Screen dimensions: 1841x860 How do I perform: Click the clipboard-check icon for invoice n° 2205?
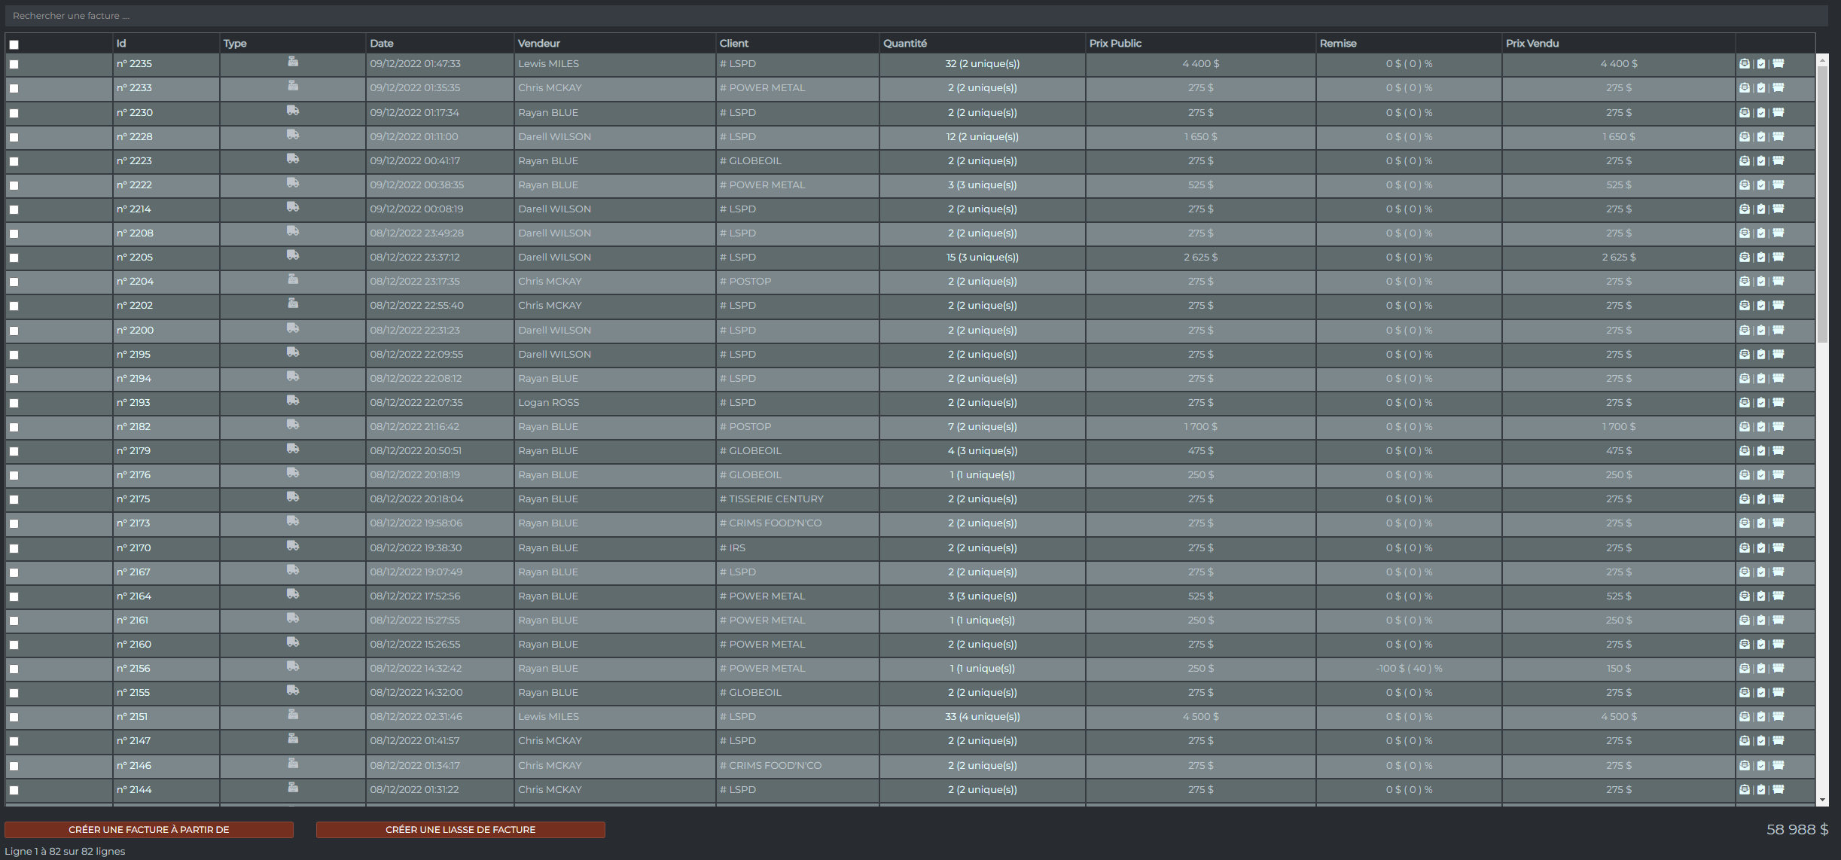(x=1761, y=257)
